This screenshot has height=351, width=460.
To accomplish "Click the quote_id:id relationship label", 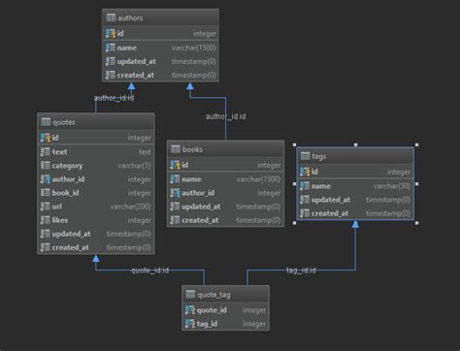I will 149,271.
